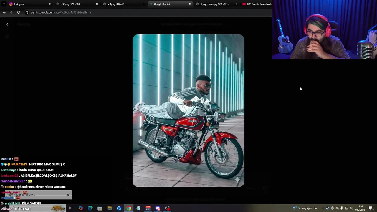Image resolution: width=377 pixels, height=212 pixels.
Task: Click the microphone tray icon
Action: [x=342, y=208]
